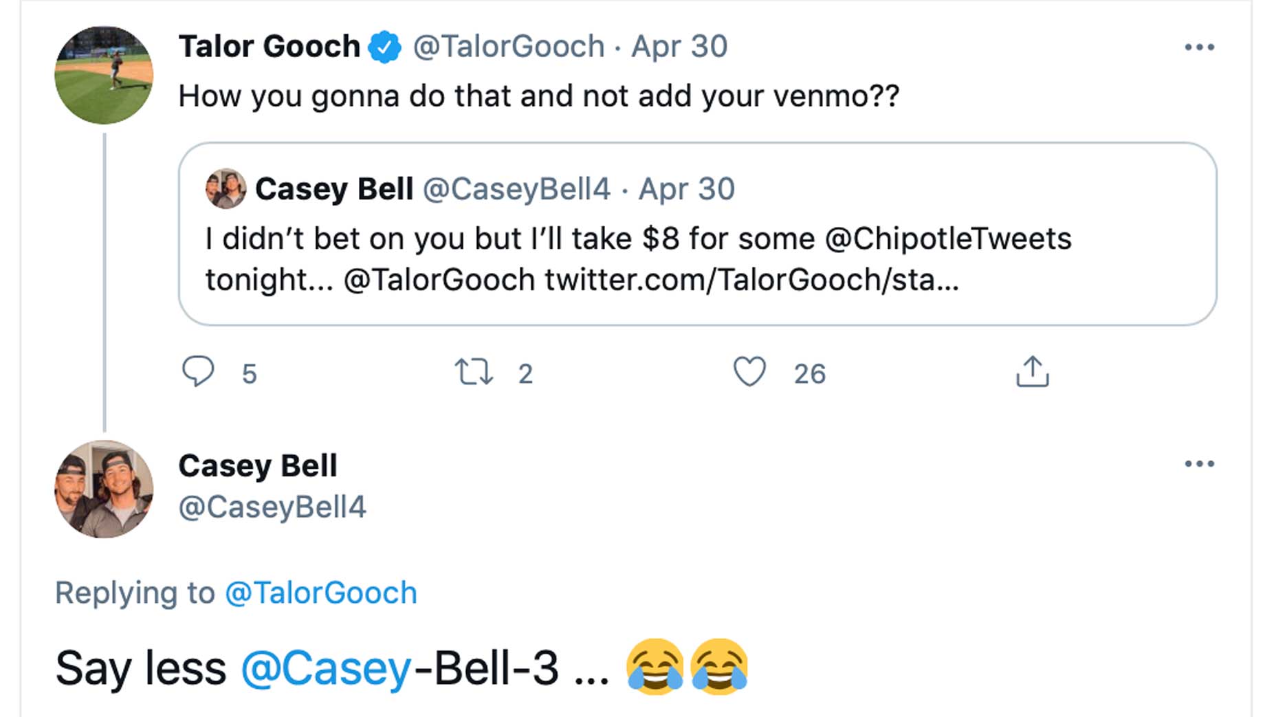Screen dimensions: 1276x717
Task: Open Casey Bell's large profile picture
Action: tap(104, 489)
